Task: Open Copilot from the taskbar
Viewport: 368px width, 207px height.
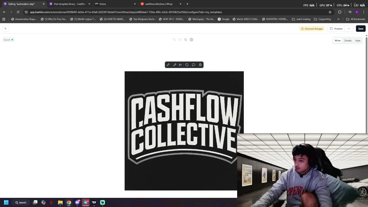Action: pyautogui.click(x=43, y=202)
